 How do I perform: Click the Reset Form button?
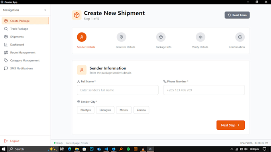(x=237, y=15)
